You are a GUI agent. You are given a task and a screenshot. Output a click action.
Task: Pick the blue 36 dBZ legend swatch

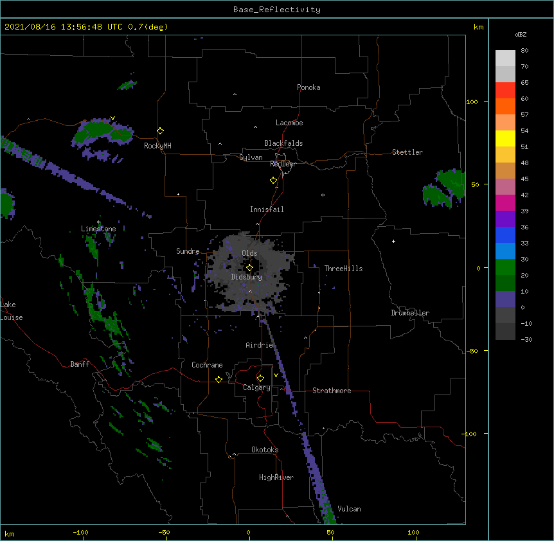tap(505, 235)
